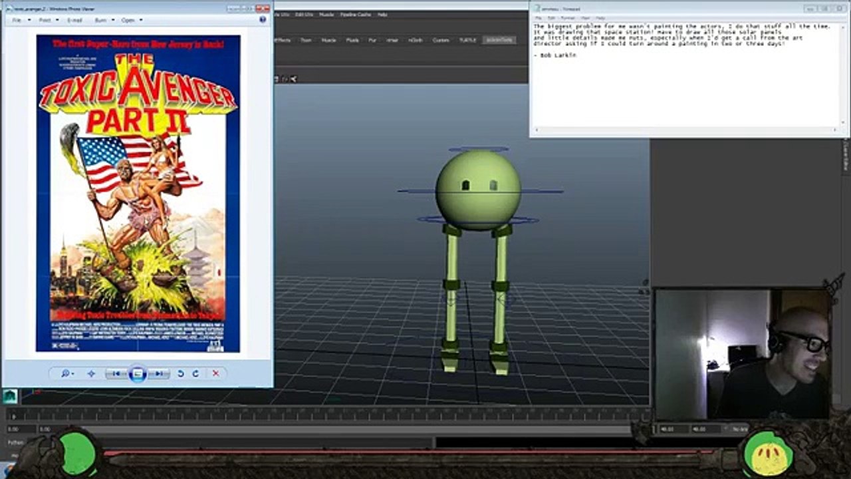Select the Fluids shelf tab in Maya
The image size is (851, 479).
click(352, 40)
